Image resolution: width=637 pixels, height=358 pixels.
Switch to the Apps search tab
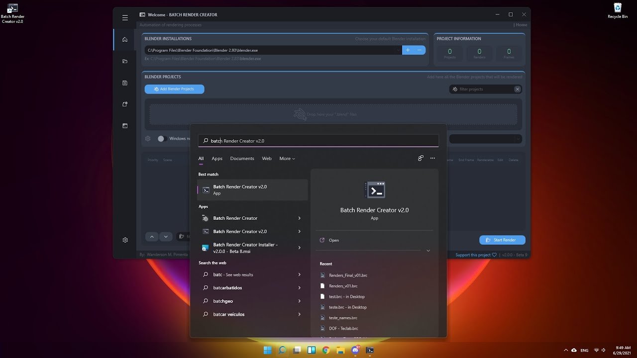pos(217,159)
